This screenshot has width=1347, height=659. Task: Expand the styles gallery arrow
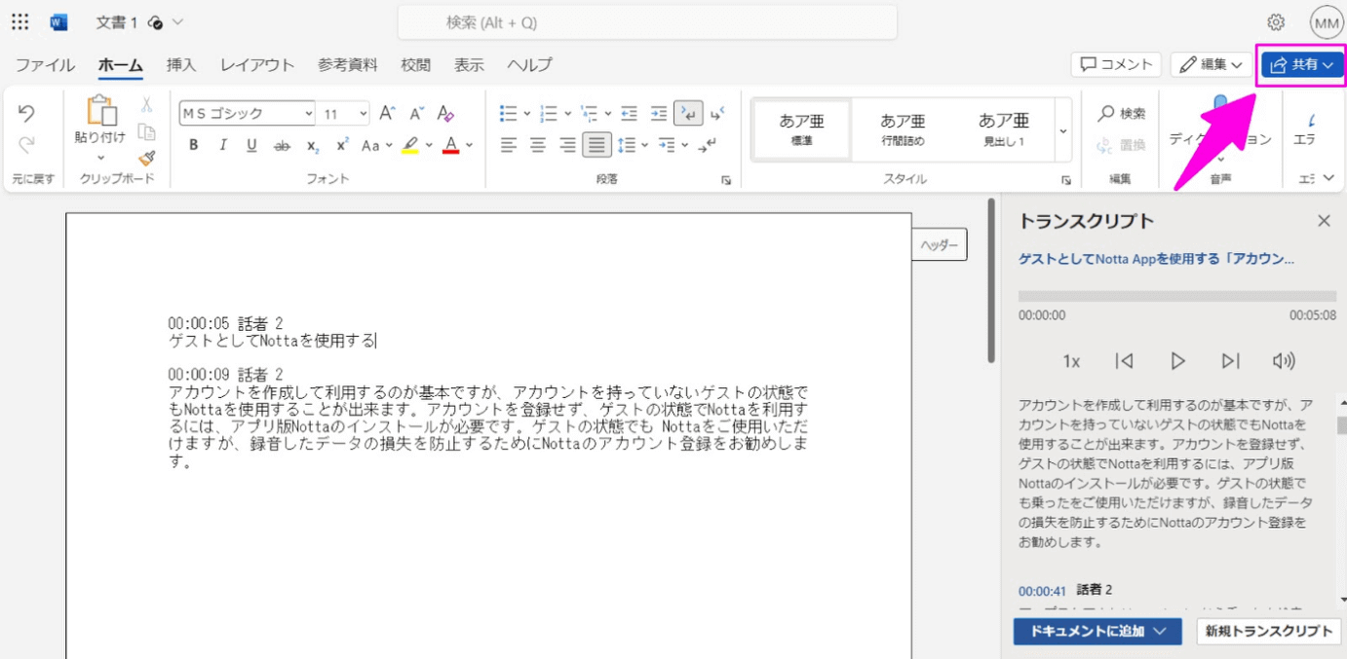pos(1062,130)
